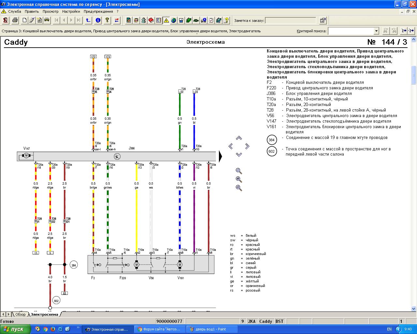
Task: Click the V161 motor label
Action: pos(180,278)
